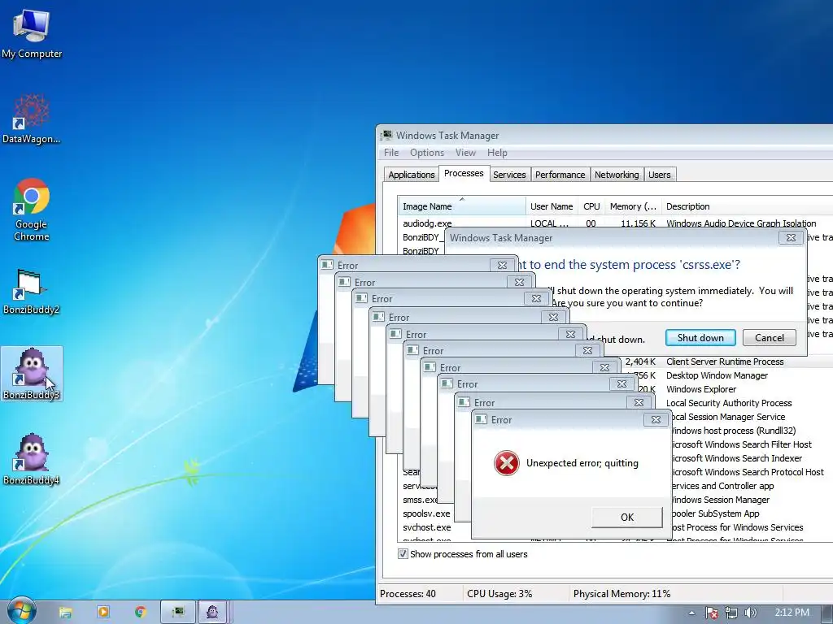Viewport: 833px width, 624px height.
Task: Click the Physical Memory: 11% status entry
Action: click(622, 594)
